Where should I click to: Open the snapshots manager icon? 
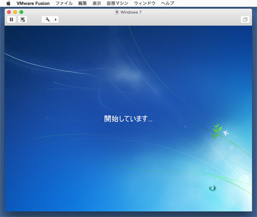(23, 20)
